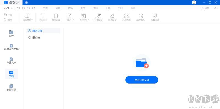Switch to the 工具 tools tab
The height and width of the screenshot is (109, 220).
click(108, 8)
